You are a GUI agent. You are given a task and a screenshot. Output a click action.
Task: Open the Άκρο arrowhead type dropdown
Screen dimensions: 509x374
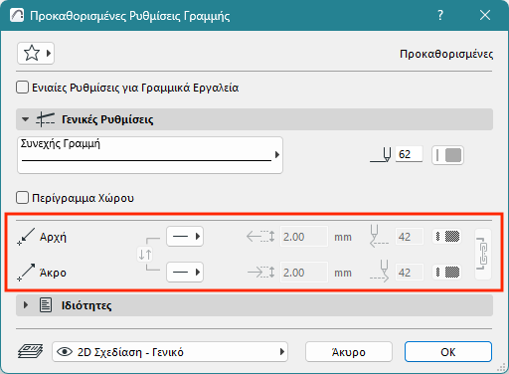pos(185,273)
